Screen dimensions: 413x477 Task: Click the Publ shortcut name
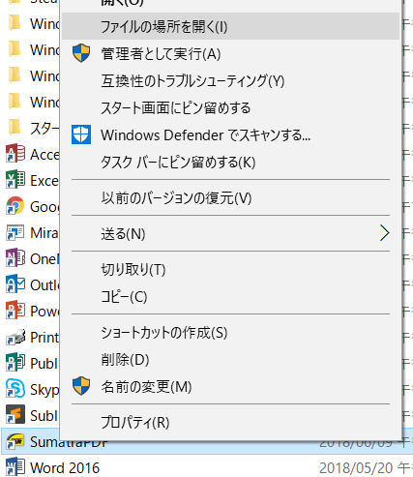pyautogui.click(x=44, y=364)
